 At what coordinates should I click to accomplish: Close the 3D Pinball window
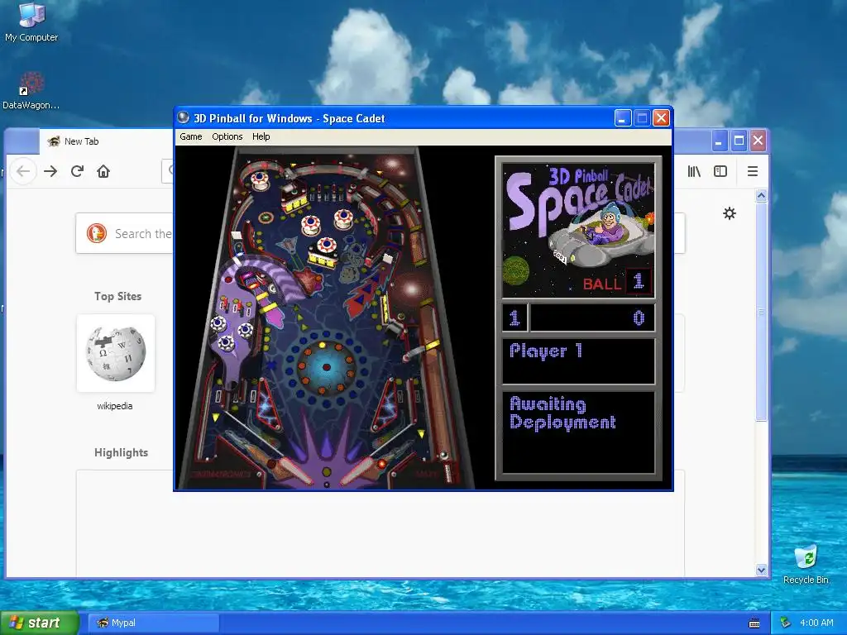(661, 117)
